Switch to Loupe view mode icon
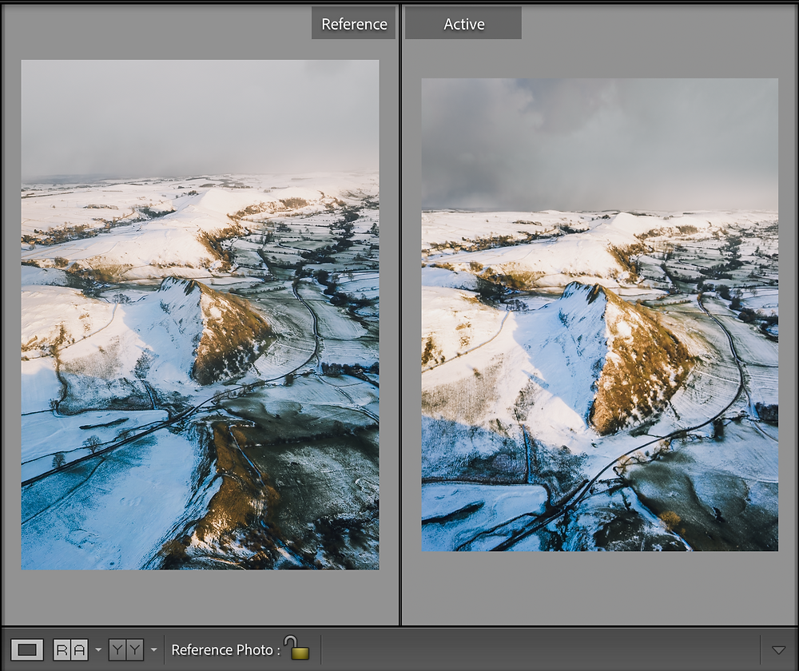 click(x=27, y=649)
